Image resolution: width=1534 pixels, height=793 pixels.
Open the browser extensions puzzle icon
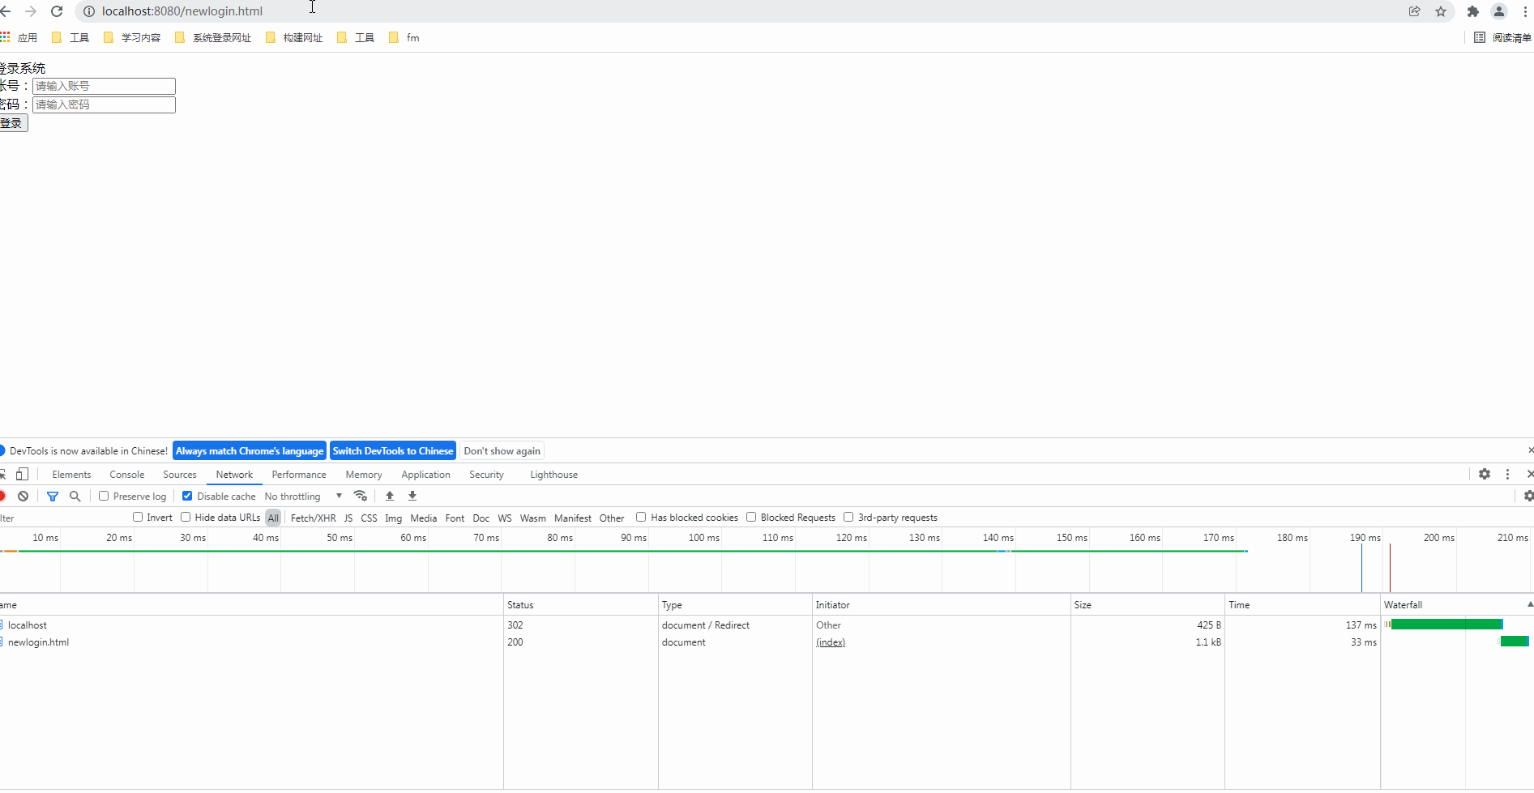1473,11
